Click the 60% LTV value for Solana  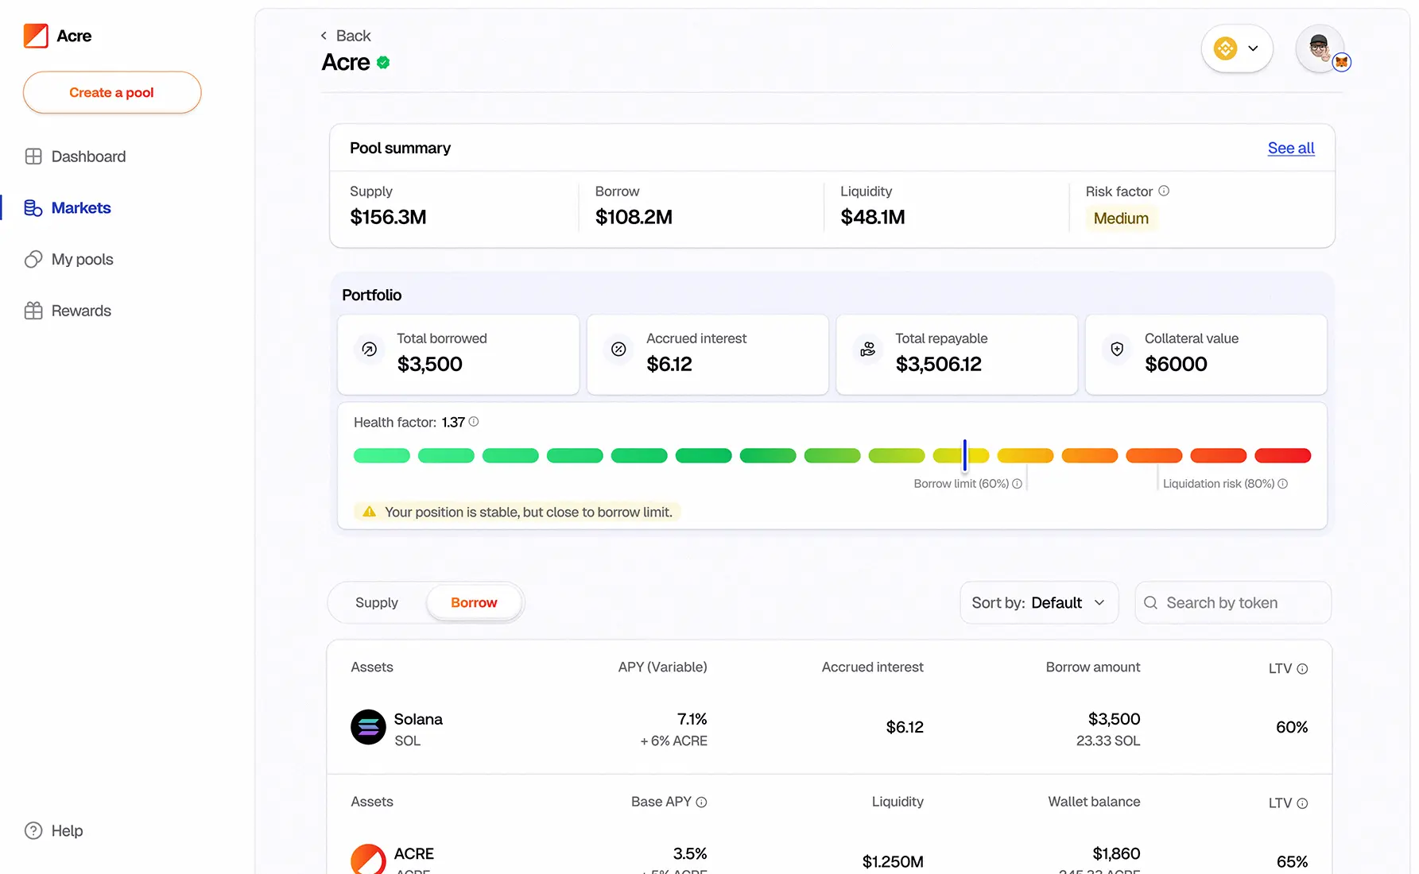(x=1292, y=727)
